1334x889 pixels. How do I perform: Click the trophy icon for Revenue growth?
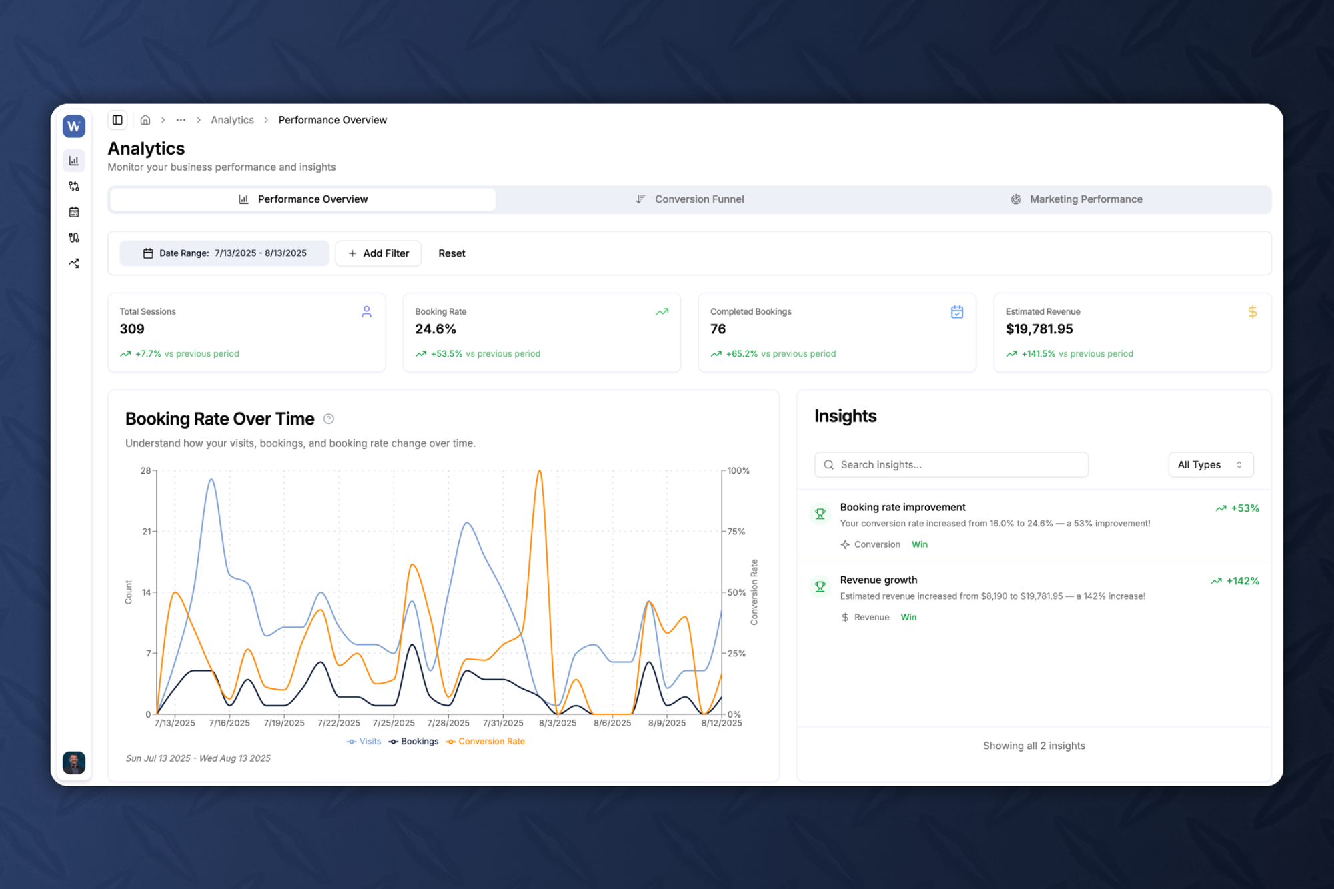point(820,586)
